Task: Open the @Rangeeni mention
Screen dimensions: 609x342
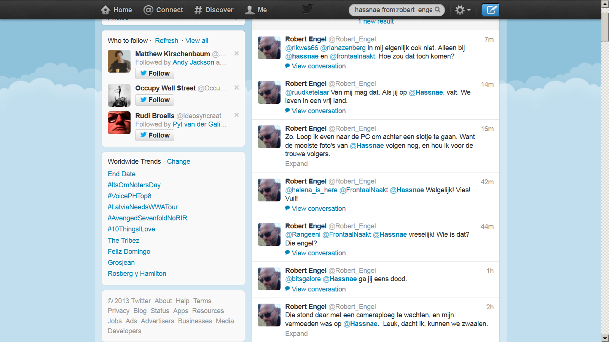Action: tap(303, 234)
